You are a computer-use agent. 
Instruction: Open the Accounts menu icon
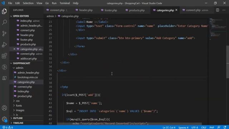4,108
